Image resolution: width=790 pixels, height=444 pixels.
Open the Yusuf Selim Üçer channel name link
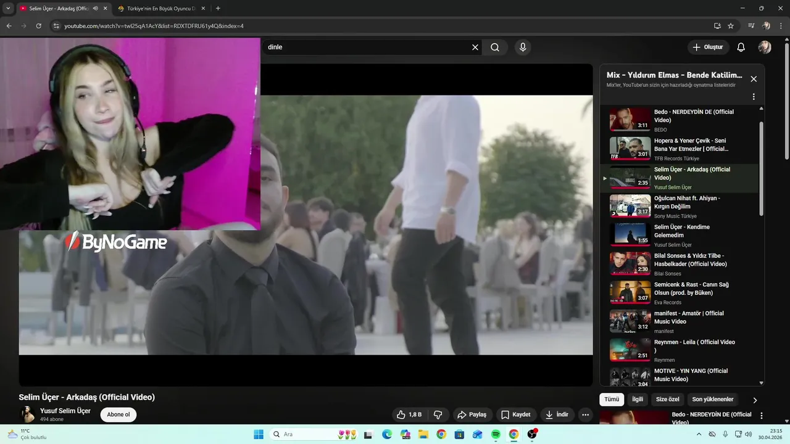pos(65,411)
